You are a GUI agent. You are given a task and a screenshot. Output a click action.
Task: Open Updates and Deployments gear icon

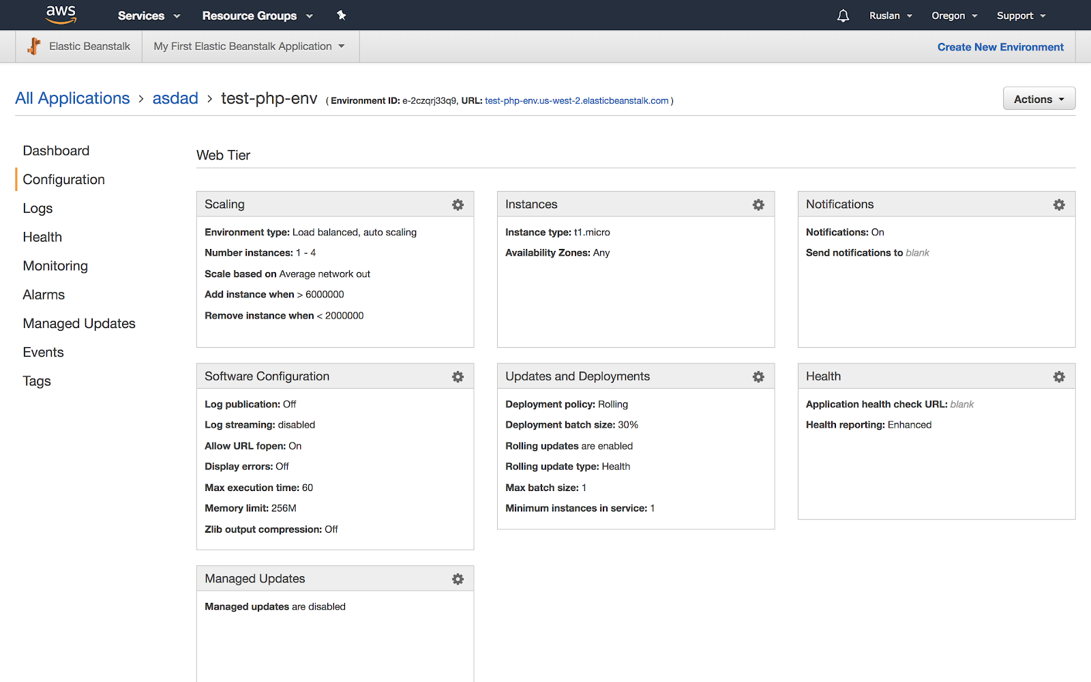click(x=758, y=376)
